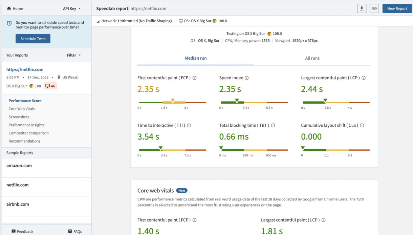Click the 0.66 ms Total blocking time value
The width and height of the screenshot is (413, 235).
[x=234, y=137]
